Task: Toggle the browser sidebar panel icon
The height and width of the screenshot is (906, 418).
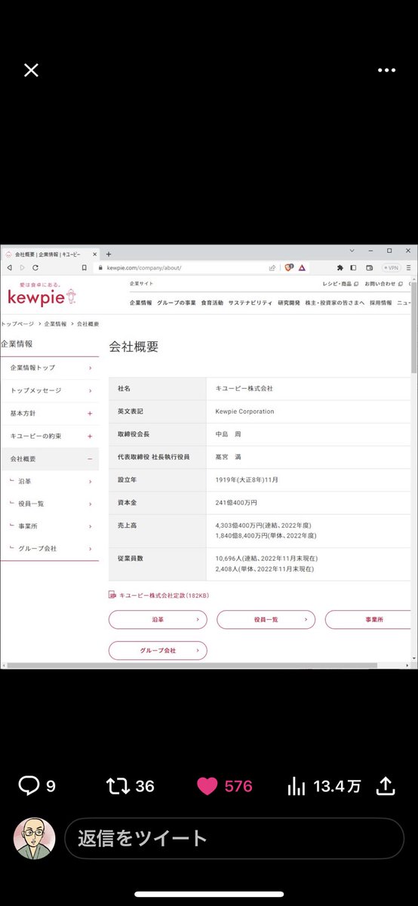Action: coord(353,267)
